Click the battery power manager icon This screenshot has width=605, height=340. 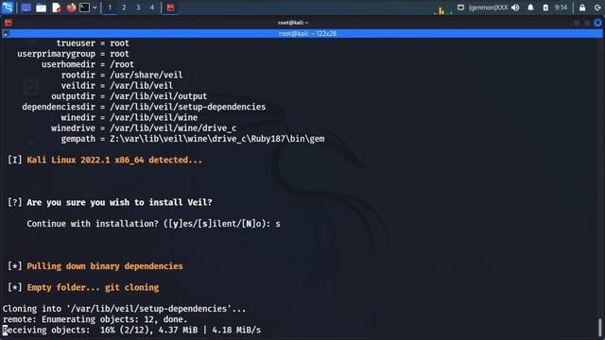coord(545,8)
